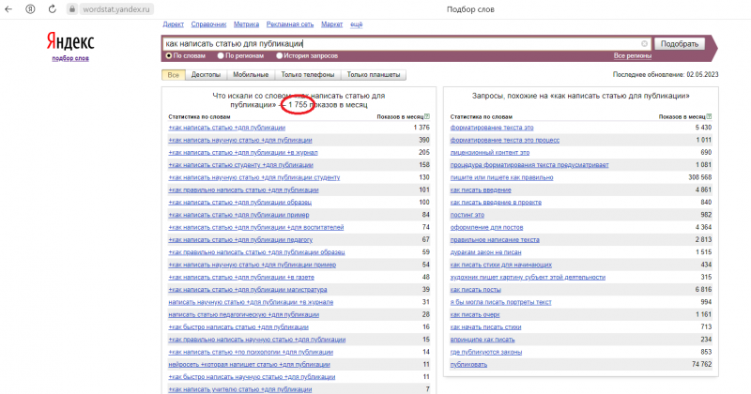
Task: Switch to the Мобильные tab
Action: (251, 75)
